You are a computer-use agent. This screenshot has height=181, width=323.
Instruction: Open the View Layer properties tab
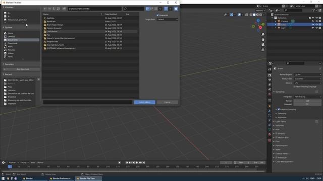tap(270, 84)
